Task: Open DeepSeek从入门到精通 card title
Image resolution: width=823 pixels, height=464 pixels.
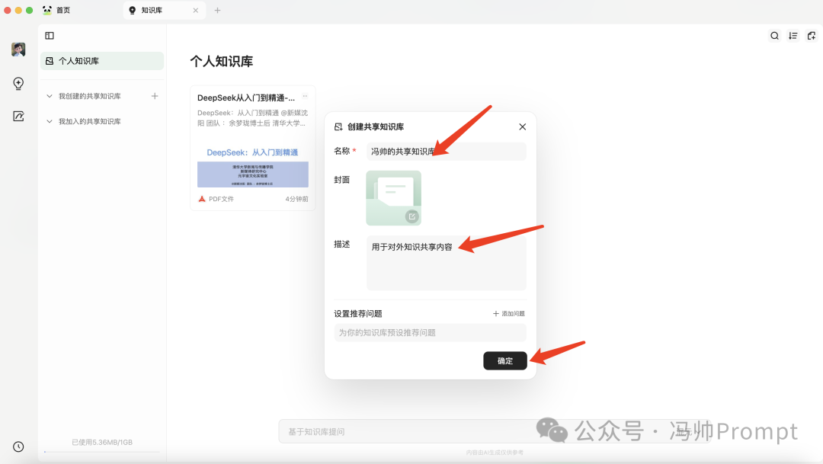Action: tap(246, 98)
